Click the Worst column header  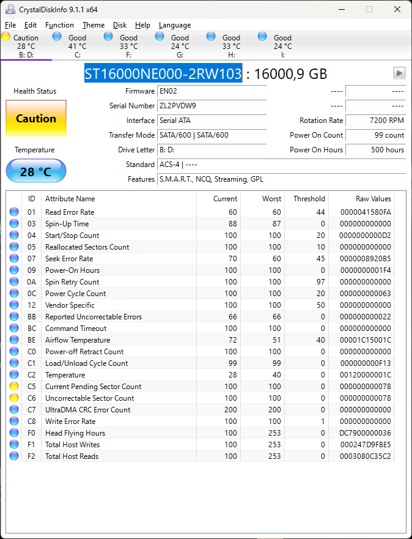263,199
